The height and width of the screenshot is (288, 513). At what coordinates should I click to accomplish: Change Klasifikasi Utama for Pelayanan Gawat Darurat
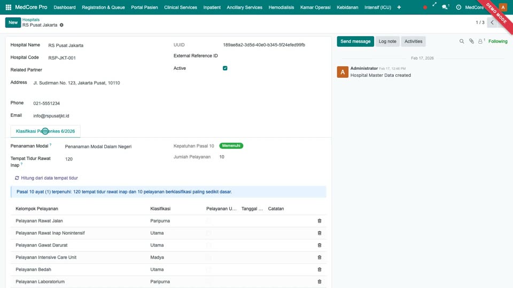[157, 245]
